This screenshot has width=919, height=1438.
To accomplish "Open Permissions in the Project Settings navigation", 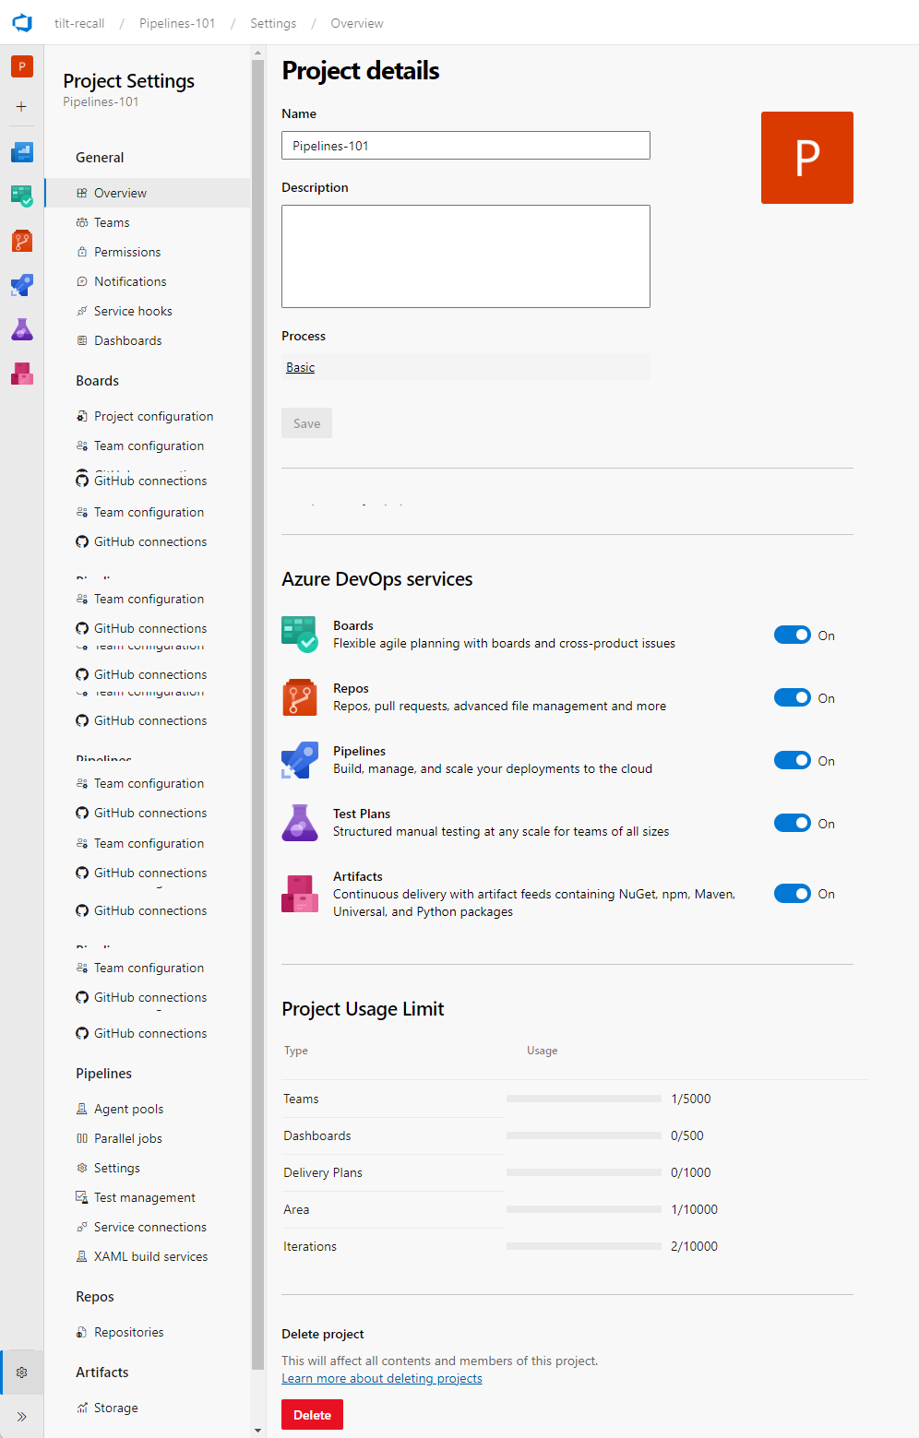I will click(x=127, y=251).
